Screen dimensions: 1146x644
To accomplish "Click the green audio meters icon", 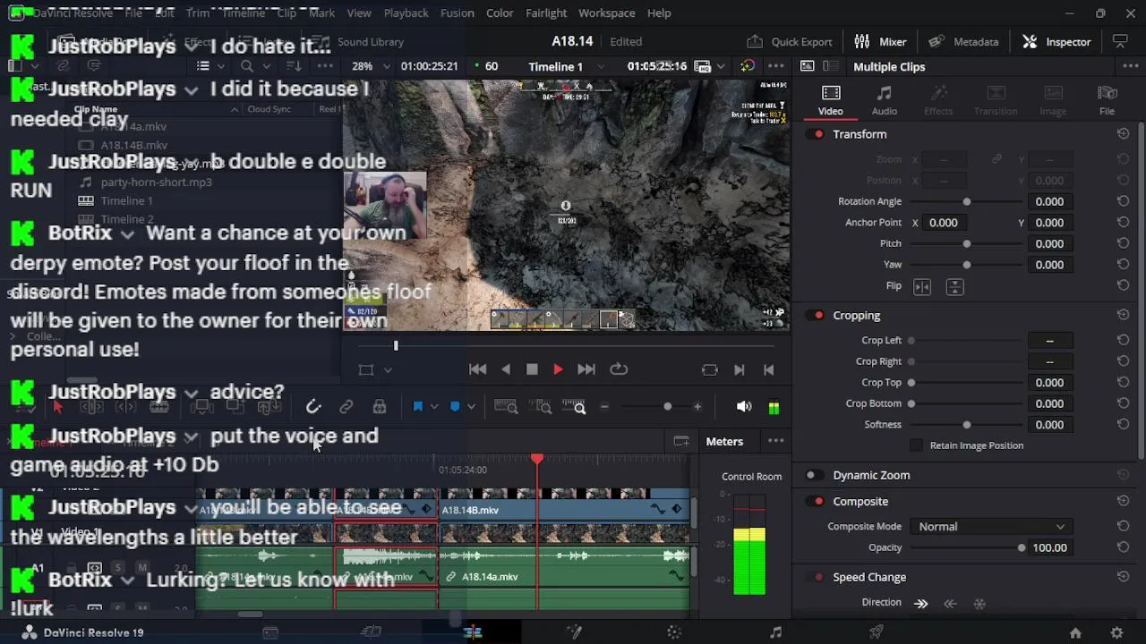I will (774, 407).
